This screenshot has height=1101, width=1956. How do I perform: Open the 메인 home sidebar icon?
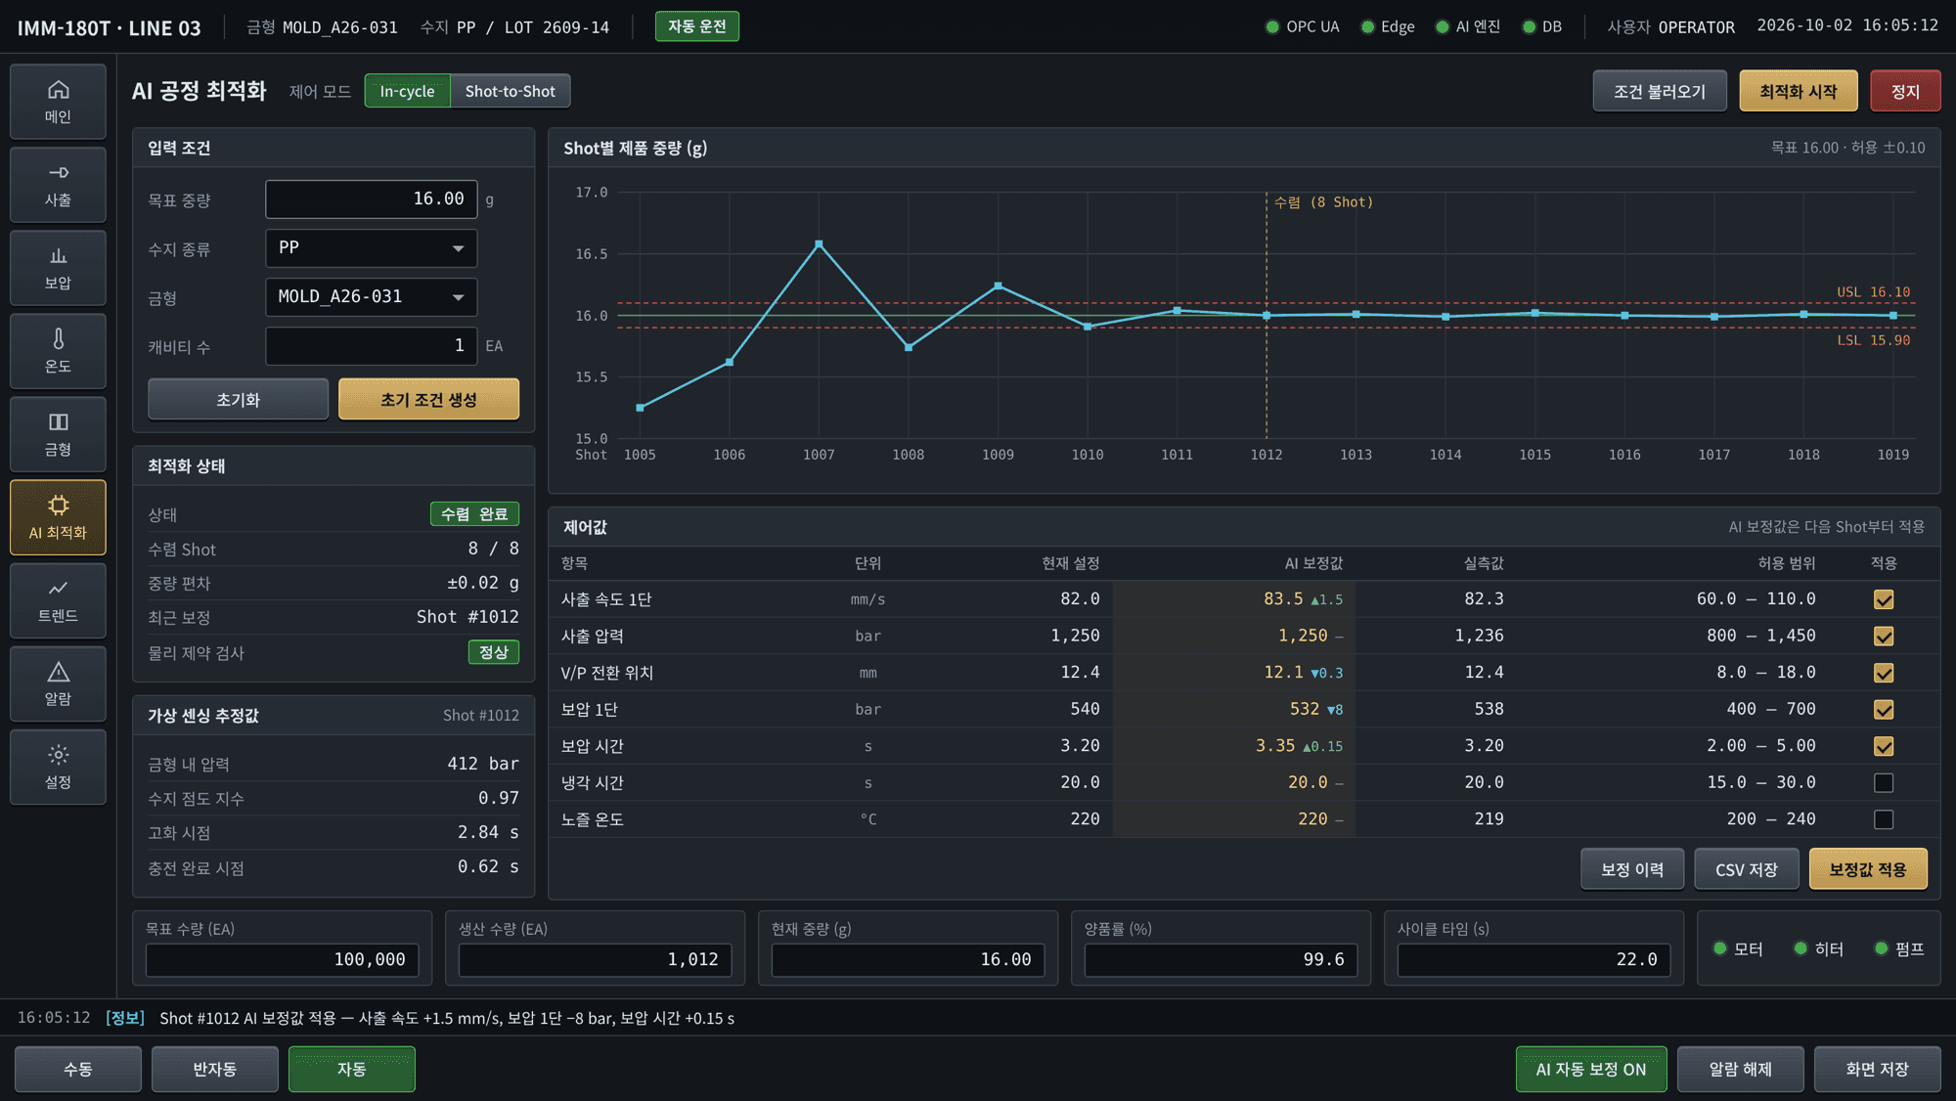click(x=58, y=102)
